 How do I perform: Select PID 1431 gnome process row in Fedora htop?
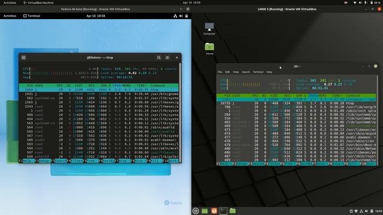coord(99,94)
